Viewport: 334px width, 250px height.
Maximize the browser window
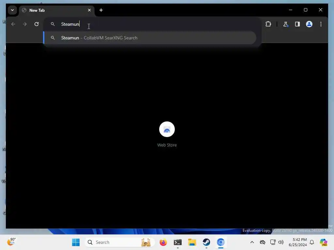(305, 10)
